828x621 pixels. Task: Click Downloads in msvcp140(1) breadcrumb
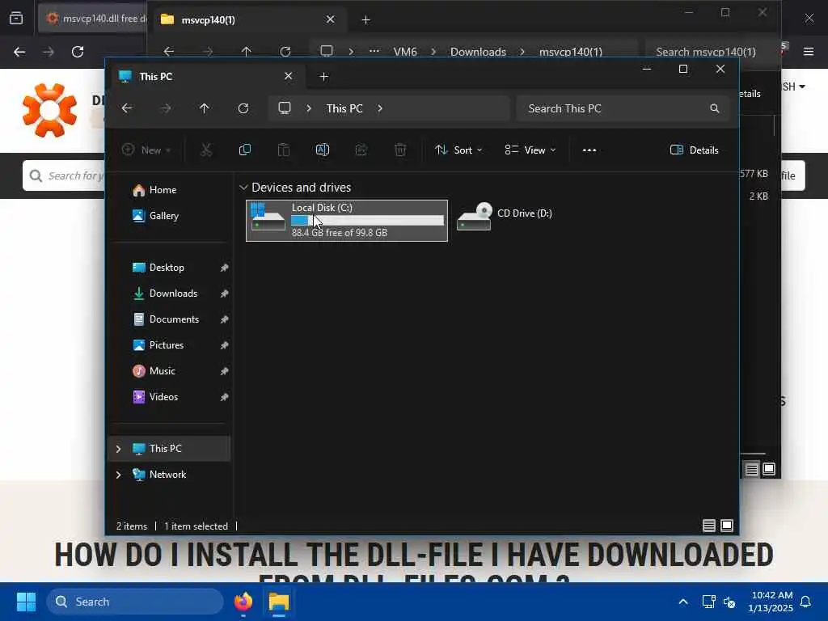coord(478,52)
